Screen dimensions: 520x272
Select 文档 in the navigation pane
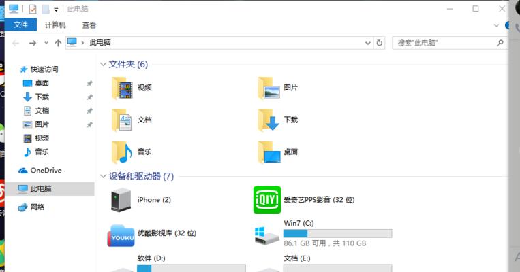point(36,111)
